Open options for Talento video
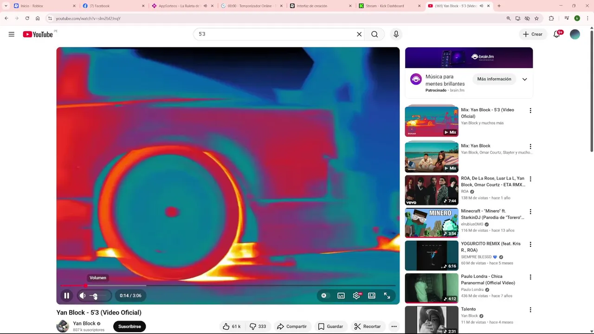Screen dimensions: 594x334 point(530,309)
